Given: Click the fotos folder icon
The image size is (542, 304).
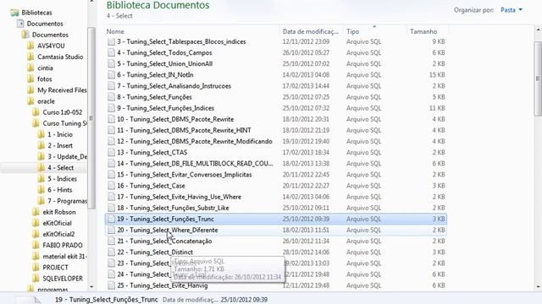Looking at the screenshot, I should click(x=30, y=79).
